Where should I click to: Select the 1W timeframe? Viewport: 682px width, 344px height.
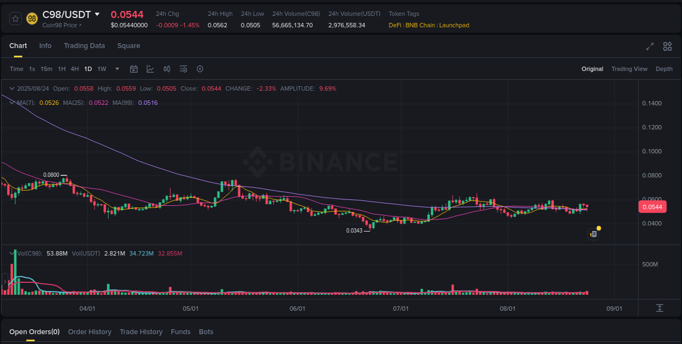tap(101, 69)
